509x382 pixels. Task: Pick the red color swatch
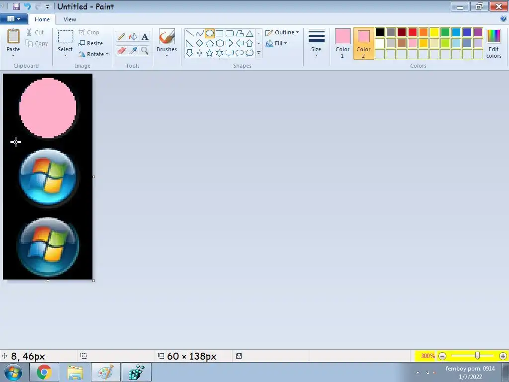413,32
